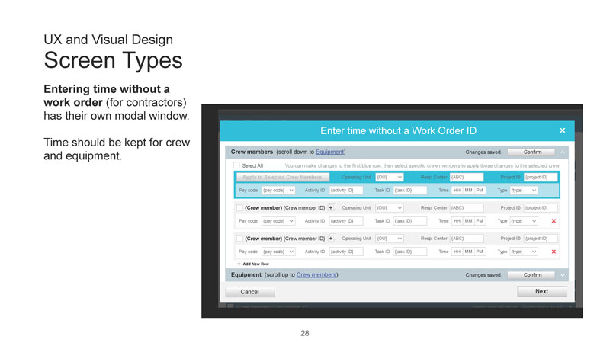Viewport: 610px width, 343px height.
Task: Check the second crew member checkbox
Action: pyautogui.click(x=239, y=238)
